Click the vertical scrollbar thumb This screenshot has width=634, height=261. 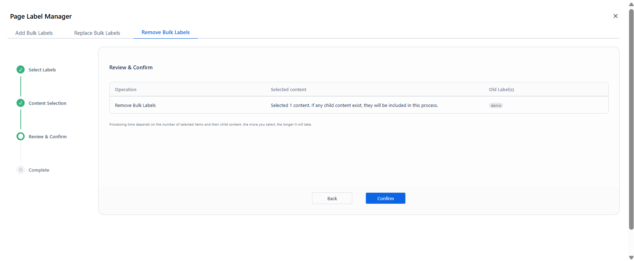(631, 119)
